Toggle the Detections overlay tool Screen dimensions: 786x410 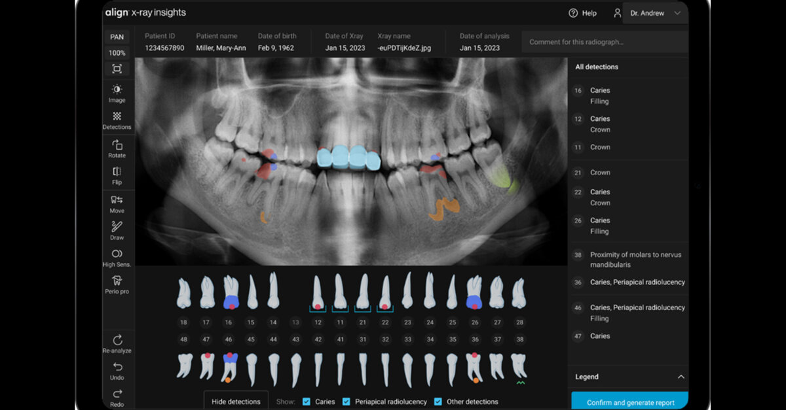117,120
